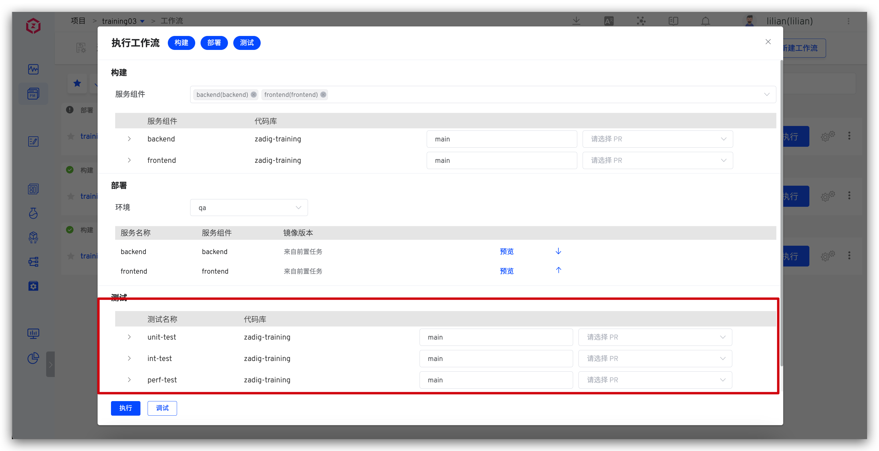Open the PR dropdown for int-test
Image resolution: width=879 pixels, height=451 pixels.
click(655, 359)
